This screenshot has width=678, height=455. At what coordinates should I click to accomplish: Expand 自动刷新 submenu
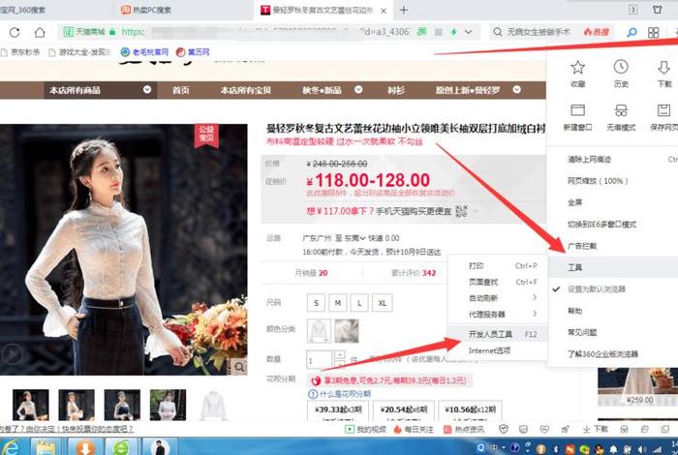(x=498, y=298)
